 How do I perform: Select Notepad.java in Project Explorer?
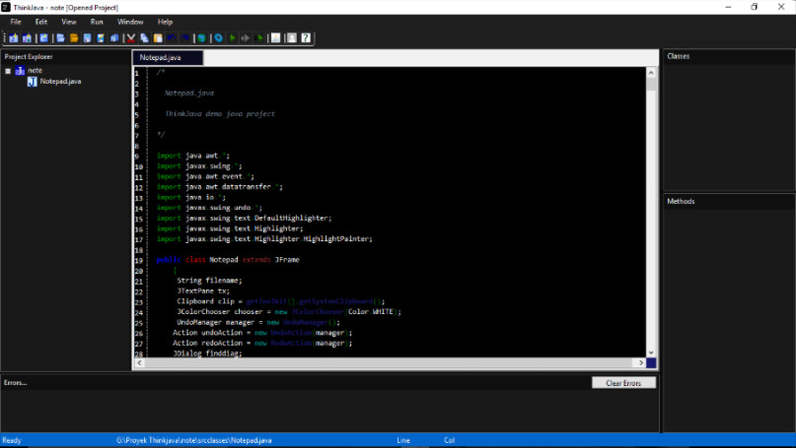(60, 81)
